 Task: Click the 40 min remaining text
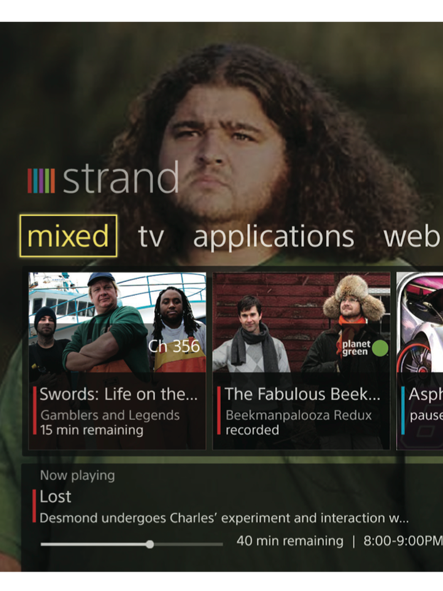coord(290,541)
